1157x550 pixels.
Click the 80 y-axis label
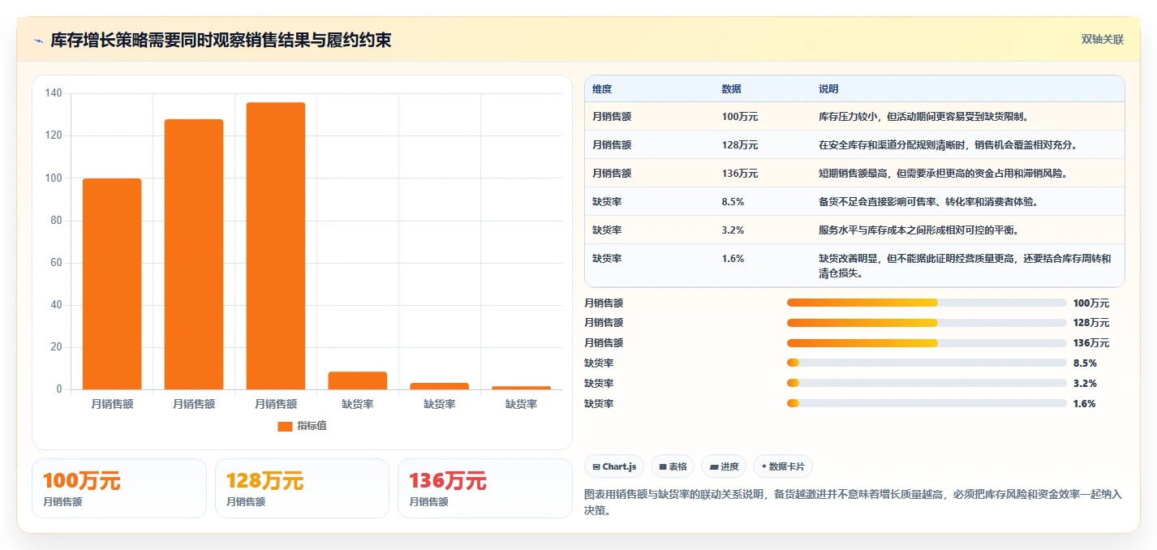click(x=56, y=221)
